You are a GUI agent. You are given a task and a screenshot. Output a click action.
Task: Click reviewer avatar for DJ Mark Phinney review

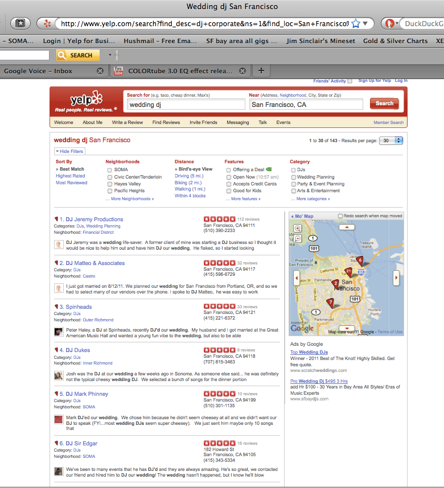(x=59, y=419)
